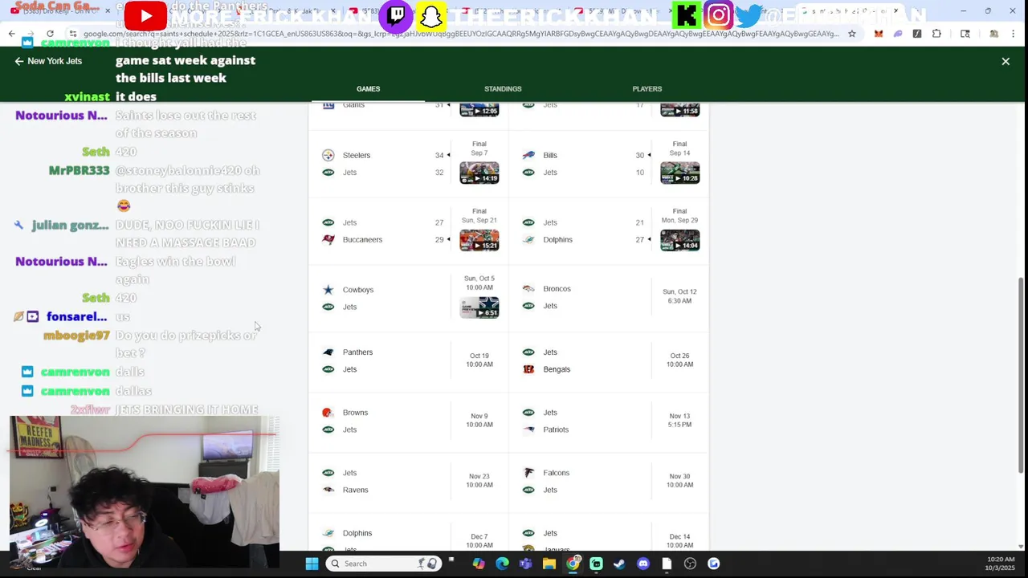Viewport: 1028px width, 578px height.
Task: Open the Jets at Patriots Nov 13 game
Action: [x=609, y=421]
